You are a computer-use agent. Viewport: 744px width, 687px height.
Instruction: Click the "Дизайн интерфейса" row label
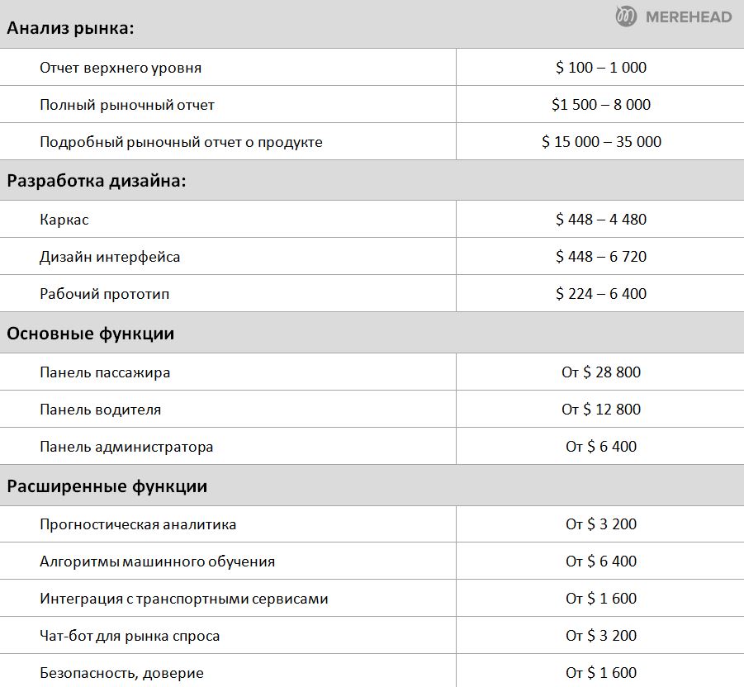pyautogui.click(x=110, y=257)
